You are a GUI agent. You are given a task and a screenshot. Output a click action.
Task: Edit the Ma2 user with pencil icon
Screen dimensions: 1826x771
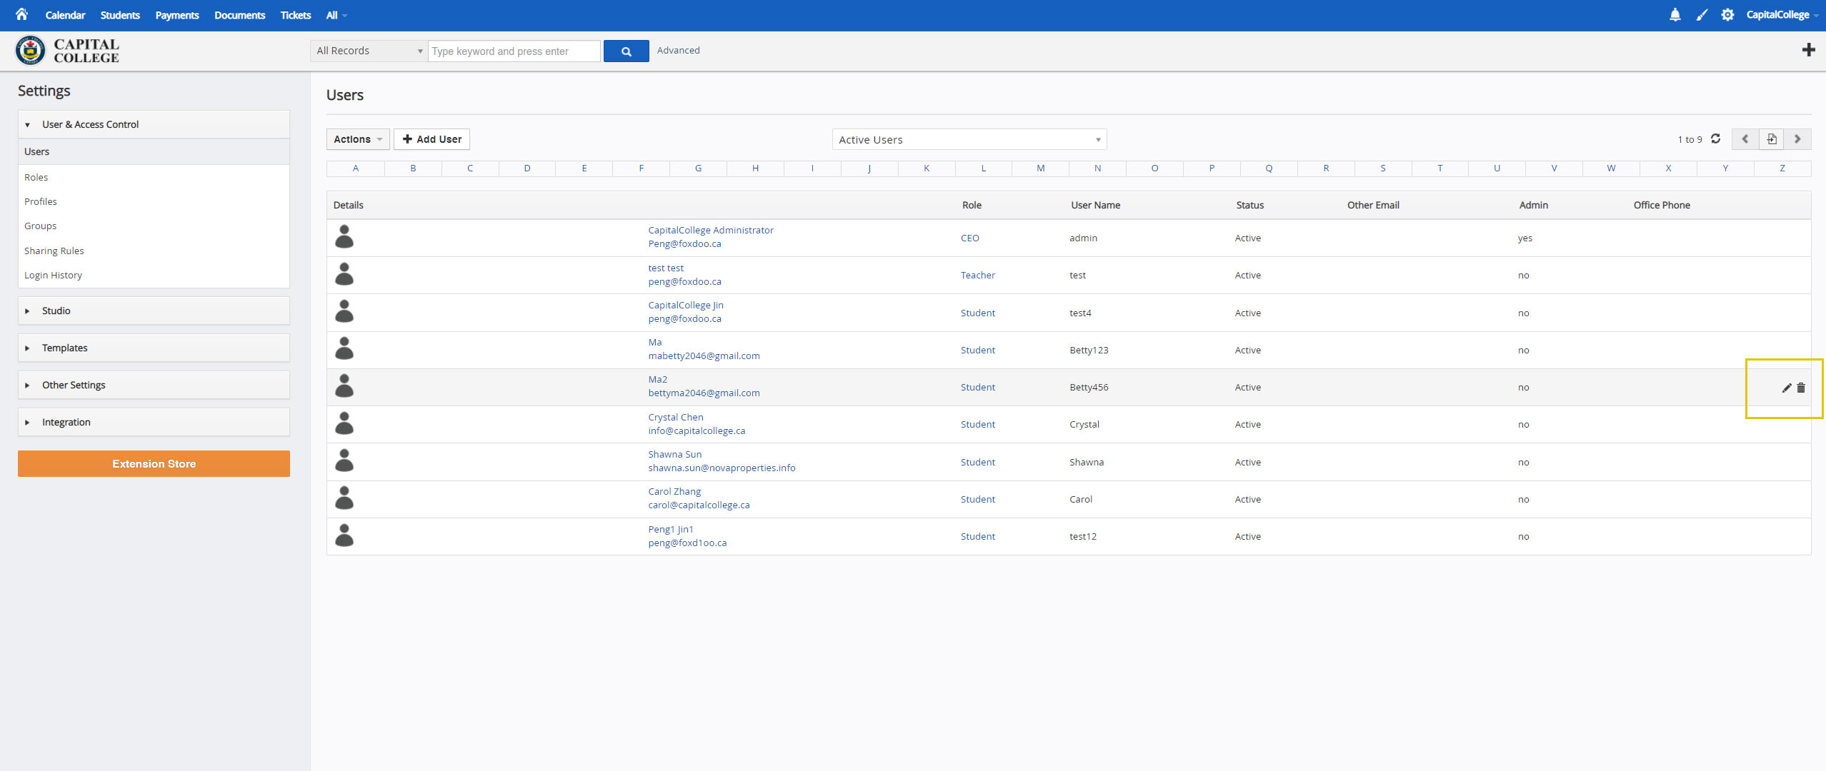coord(1786,388)
